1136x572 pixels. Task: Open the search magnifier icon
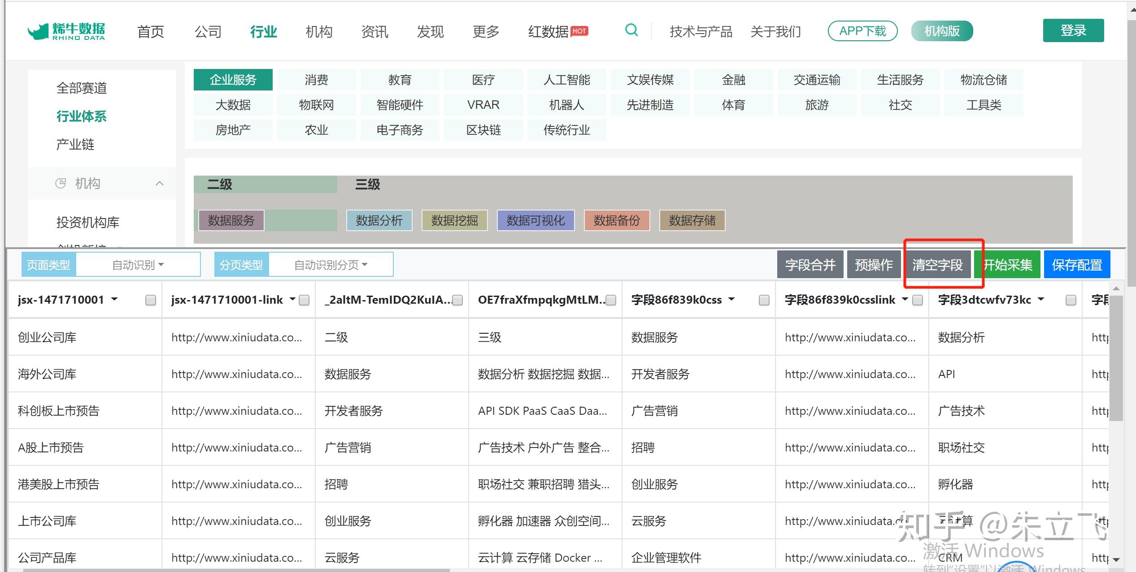631,30
